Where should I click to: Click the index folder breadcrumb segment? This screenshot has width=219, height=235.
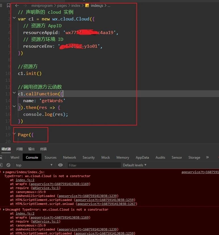76,6
